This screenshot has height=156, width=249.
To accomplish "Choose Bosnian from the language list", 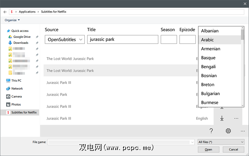I will 220,76.
